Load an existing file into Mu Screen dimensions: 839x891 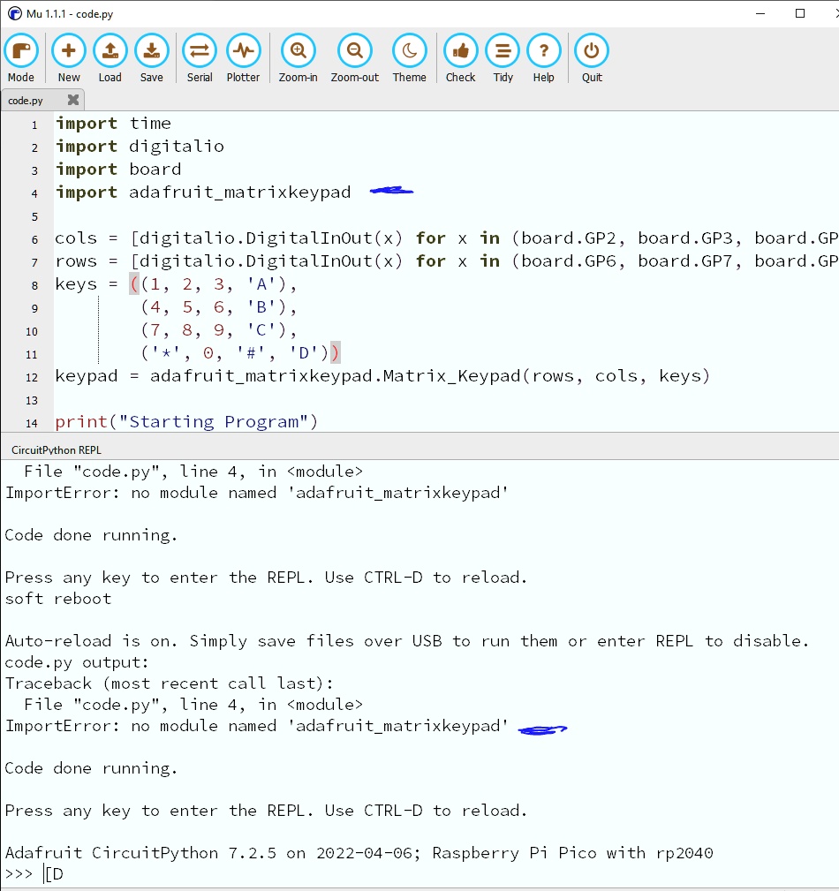110,50
